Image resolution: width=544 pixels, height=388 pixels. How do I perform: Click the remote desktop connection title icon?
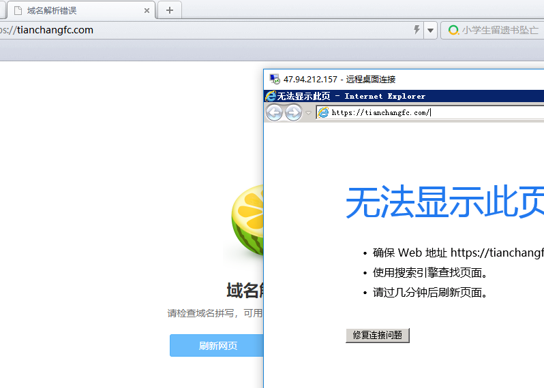click(x=275, y=79)
